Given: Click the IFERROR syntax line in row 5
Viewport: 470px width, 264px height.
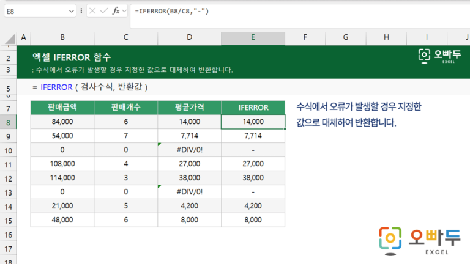Looking at the screenshot, I should click(x=90, y=87).
